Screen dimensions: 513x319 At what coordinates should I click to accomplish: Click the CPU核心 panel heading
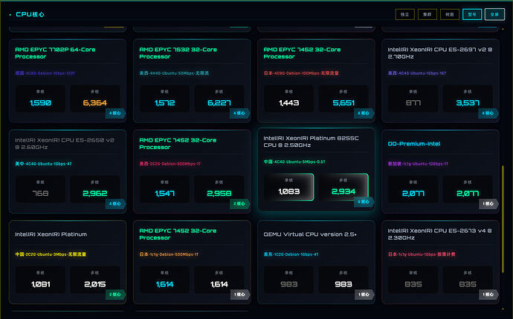(30, 14)
